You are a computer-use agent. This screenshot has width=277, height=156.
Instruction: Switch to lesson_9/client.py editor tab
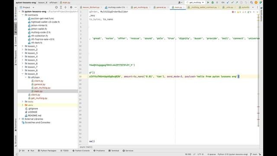pyautogui.click(x=91, y=7)
